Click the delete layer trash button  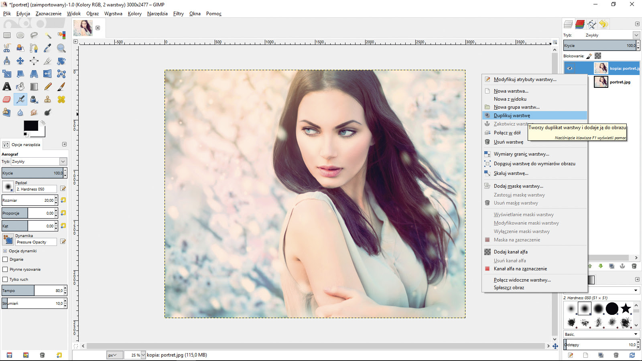click(x=634, y=266)
